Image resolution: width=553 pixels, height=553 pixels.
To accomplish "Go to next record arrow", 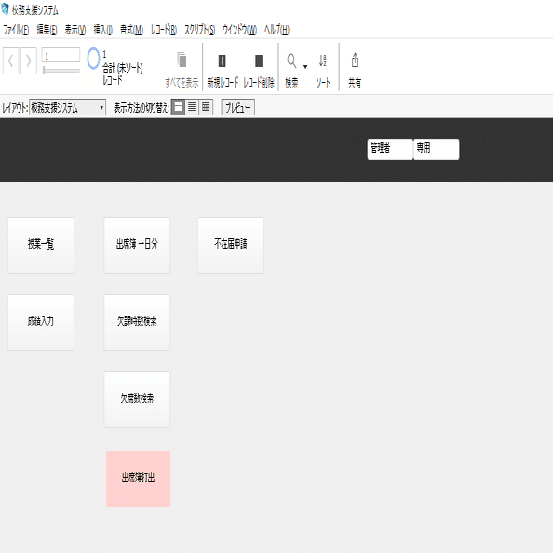I will coord(29,61).
